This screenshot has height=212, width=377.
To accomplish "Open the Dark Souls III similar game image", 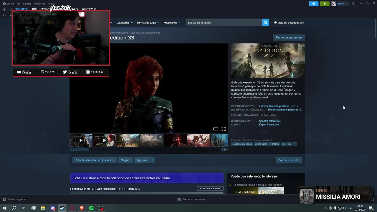I will point(245,191).
